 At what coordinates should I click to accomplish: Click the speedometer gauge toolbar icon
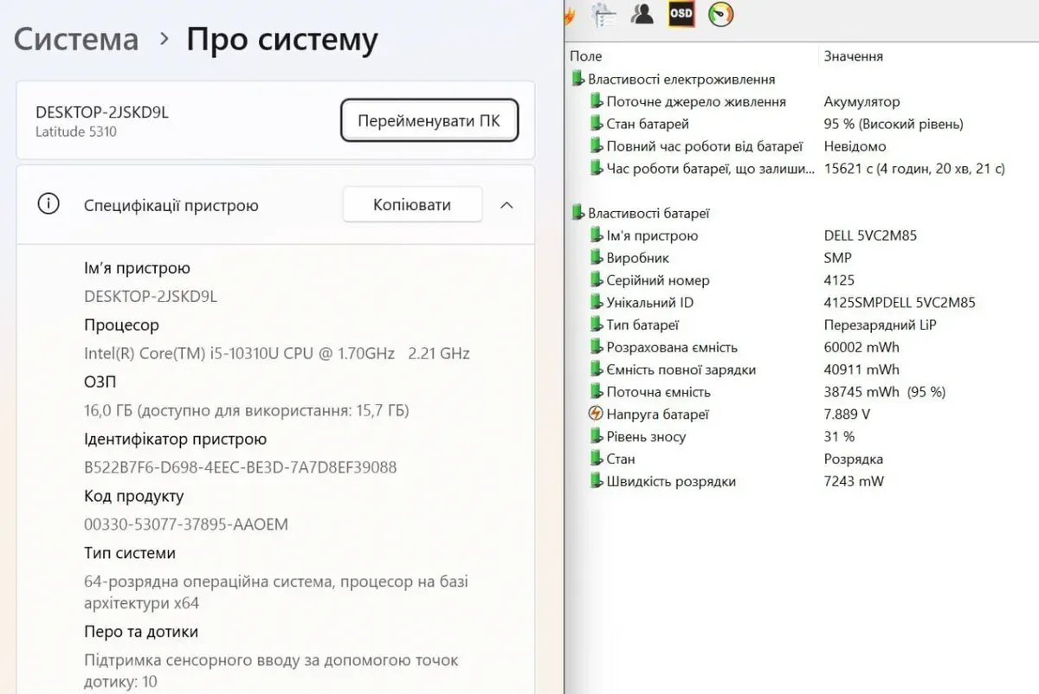[x=720, y=14]
